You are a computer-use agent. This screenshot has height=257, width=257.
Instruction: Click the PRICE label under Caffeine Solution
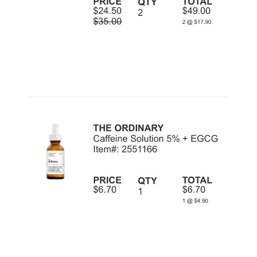pyautogui.click(x=108, y=180)
